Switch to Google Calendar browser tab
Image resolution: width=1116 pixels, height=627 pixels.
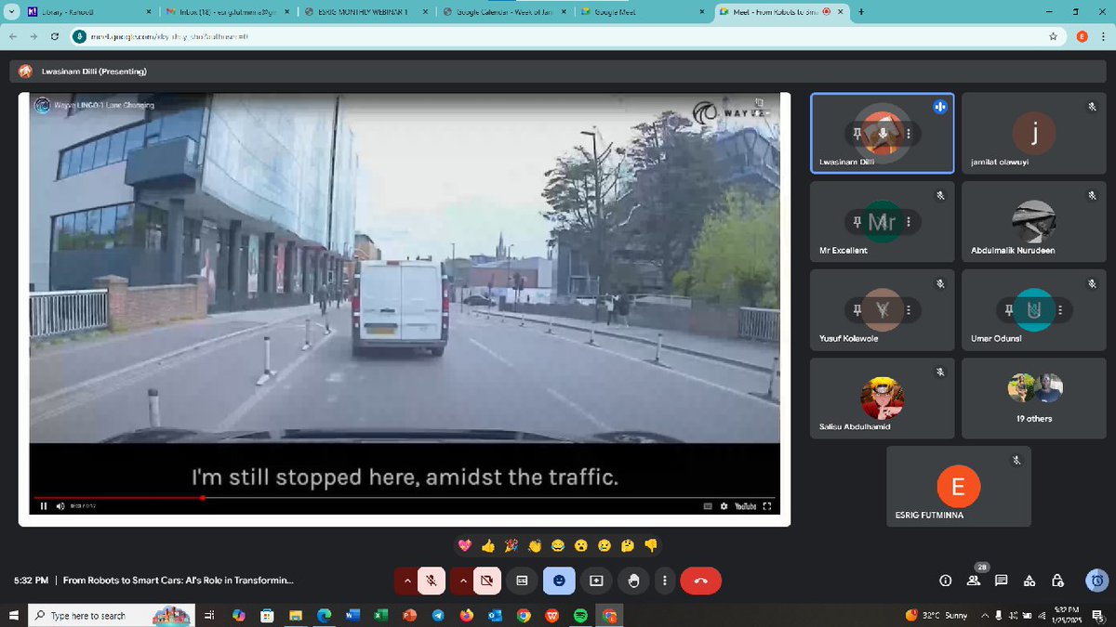(507, 11)
